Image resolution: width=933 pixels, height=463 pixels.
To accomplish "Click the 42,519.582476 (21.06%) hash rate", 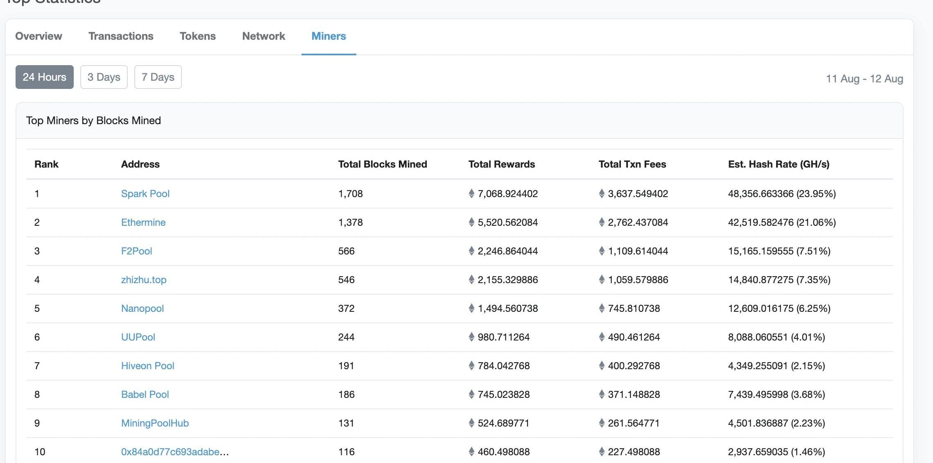I will pyautogui.click(x=782, y=222).
